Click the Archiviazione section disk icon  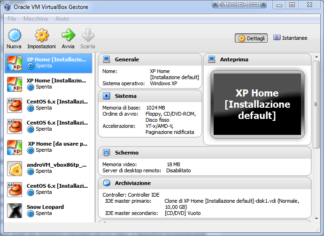point(107,183)
